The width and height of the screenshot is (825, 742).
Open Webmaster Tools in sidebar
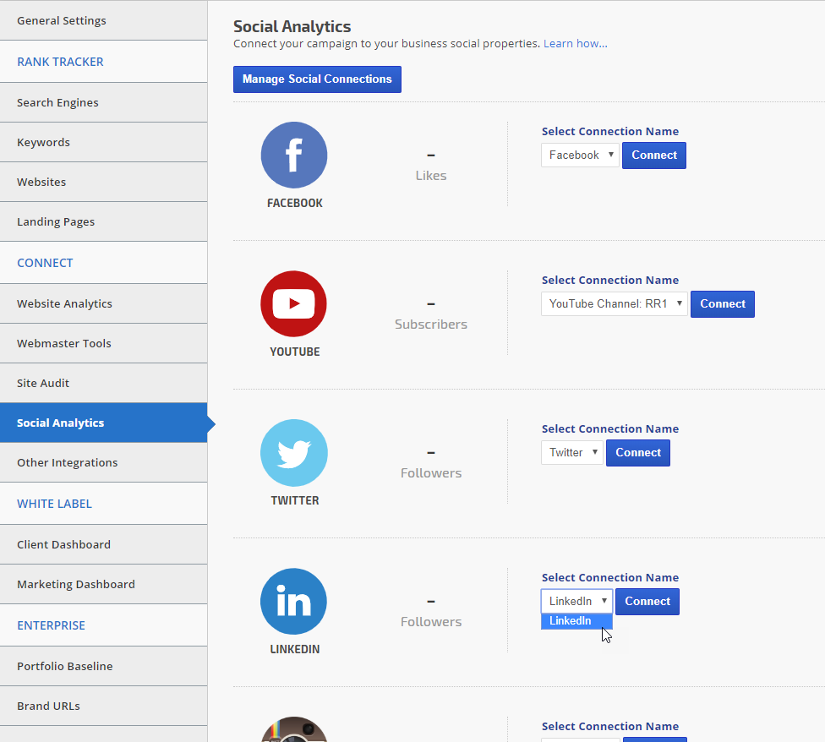pos(104,343)
